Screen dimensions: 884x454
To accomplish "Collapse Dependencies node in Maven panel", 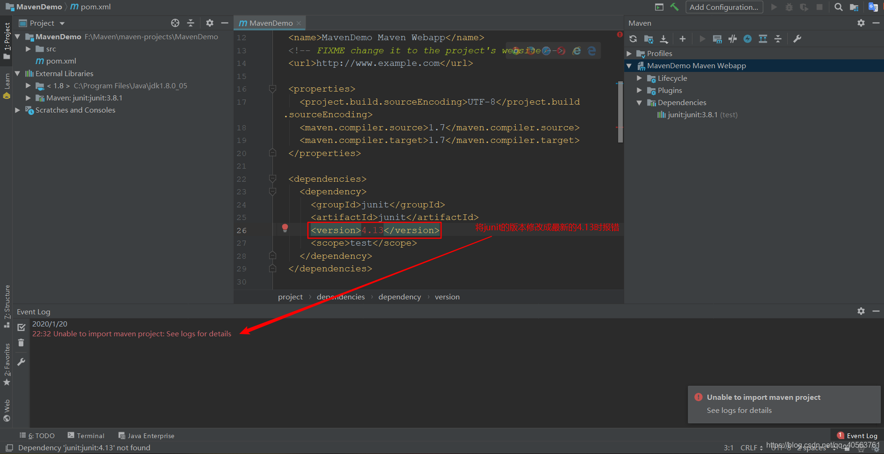I will (640, 103).
